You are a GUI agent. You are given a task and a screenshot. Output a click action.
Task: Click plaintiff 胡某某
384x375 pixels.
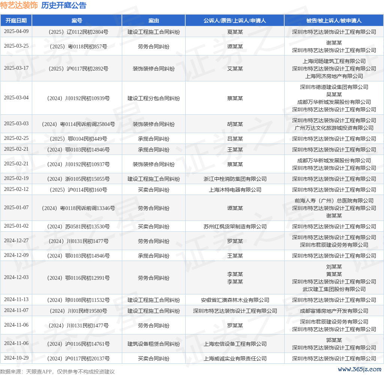[235, 124]
